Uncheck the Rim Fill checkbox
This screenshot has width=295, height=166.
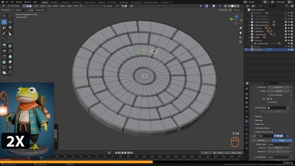point(268,99)
